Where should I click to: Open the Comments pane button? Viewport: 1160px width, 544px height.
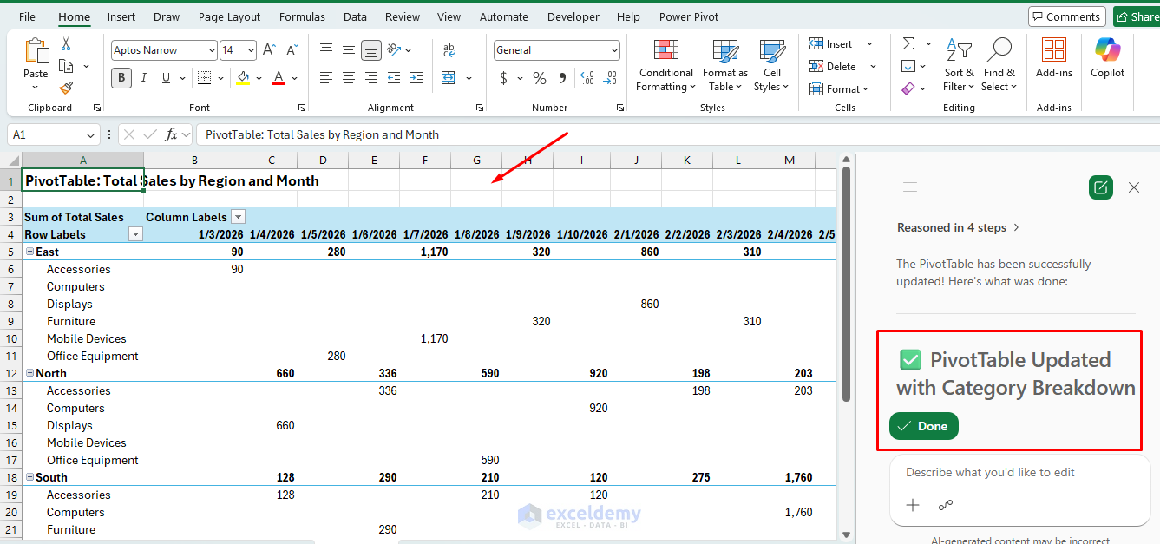coord(1066,16)
